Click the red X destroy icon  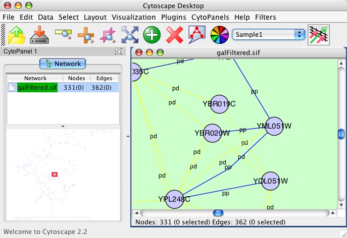[175, 35]
